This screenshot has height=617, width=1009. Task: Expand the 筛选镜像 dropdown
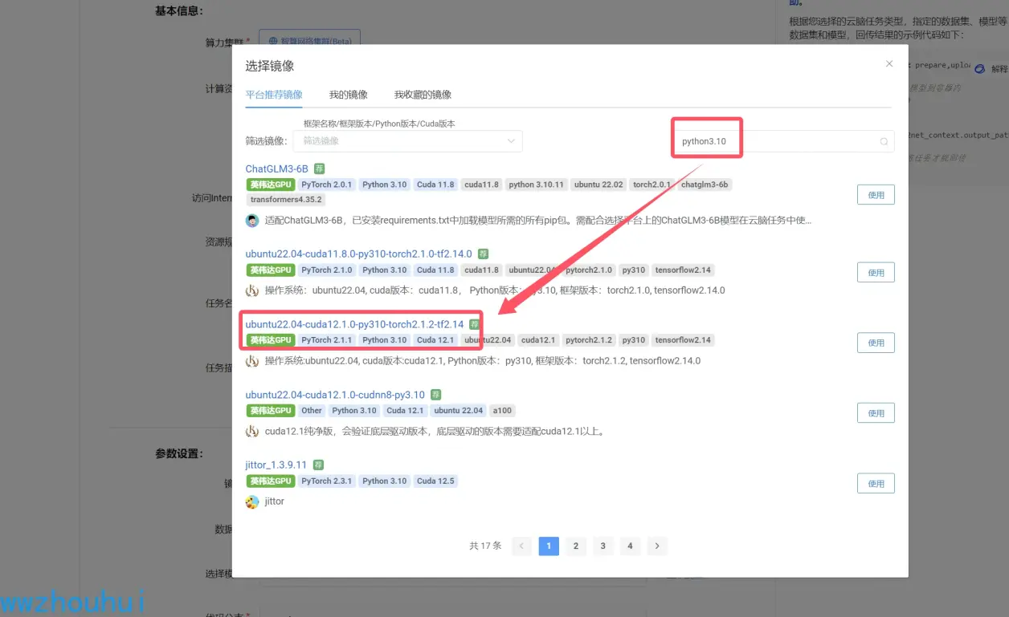click(x=407, y=141)
